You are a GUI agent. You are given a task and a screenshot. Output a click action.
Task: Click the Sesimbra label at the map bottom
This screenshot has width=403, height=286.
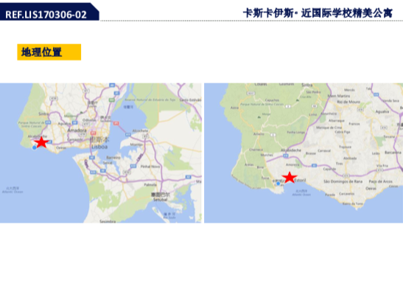click(x=108, y=221)
